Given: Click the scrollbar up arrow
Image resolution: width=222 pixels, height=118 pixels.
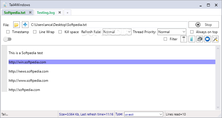Looking at the screenshot, I should tap(218, 48).
